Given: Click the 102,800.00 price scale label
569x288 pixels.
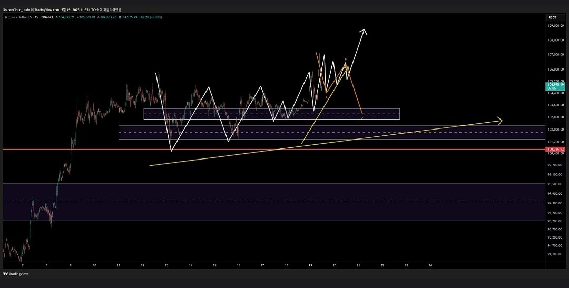Looking at the screenshot, I should pos(555,117).
